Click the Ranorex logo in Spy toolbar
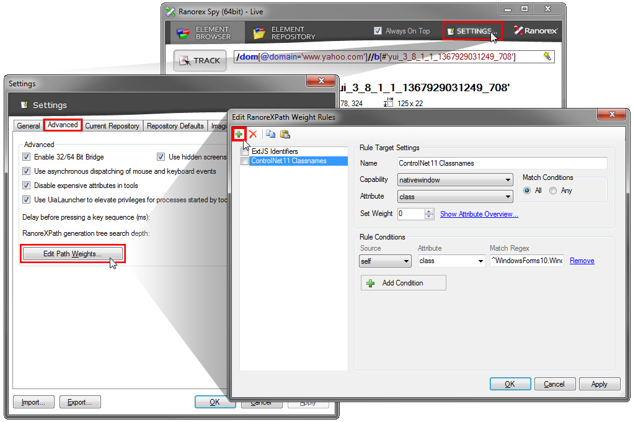The height and width of the screenshot is (422, 633). [535, 31]
